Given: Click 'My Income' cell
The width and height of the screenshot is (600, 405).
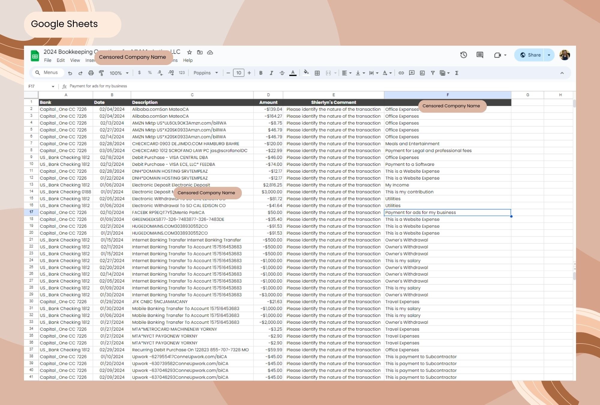Looking at the screenshot, I should [x=448, y=185].
